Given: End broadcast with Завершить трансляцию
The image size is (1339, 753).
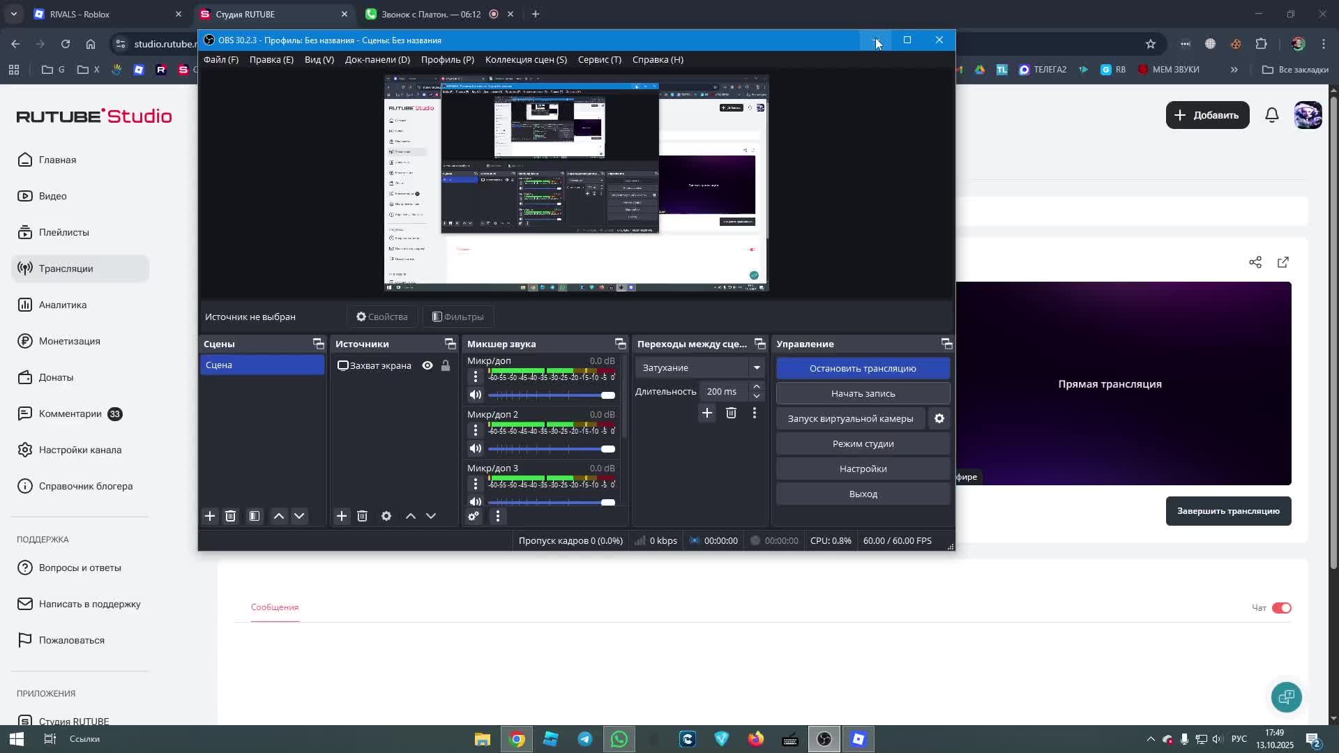Looking at the screenshot, I should tap(1228, 511).
